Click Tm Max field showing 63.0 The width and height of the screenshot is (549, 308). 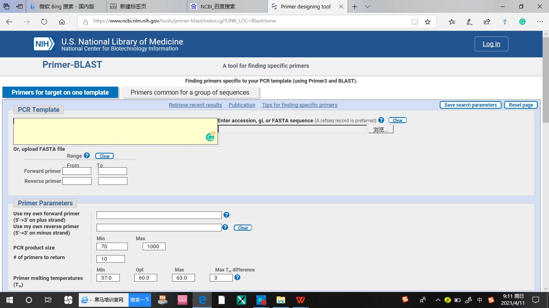183,278
